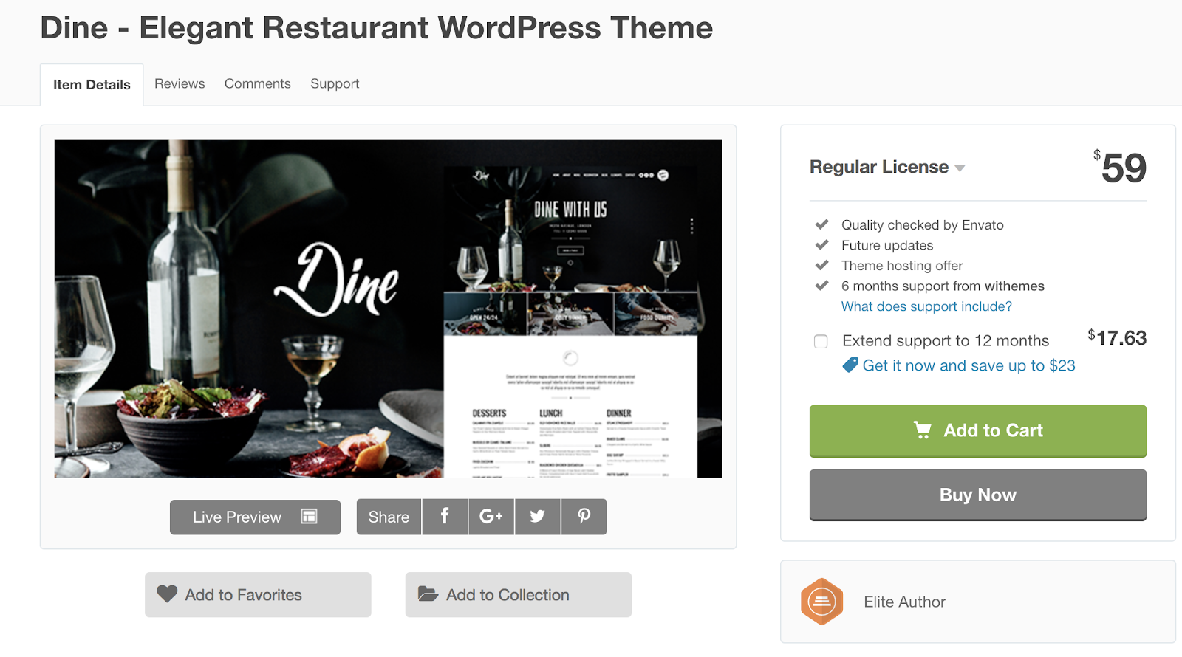Share via Google Plus icon

(x=491, y=517)
